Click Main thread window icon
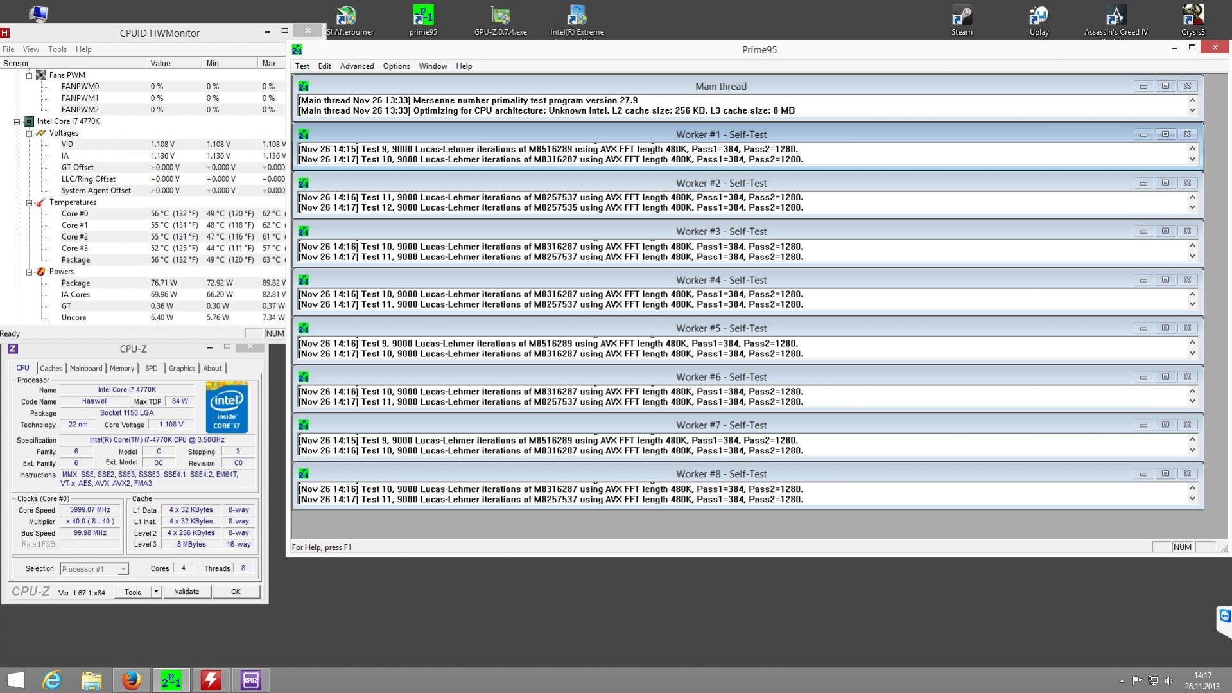 pos(304,86)
